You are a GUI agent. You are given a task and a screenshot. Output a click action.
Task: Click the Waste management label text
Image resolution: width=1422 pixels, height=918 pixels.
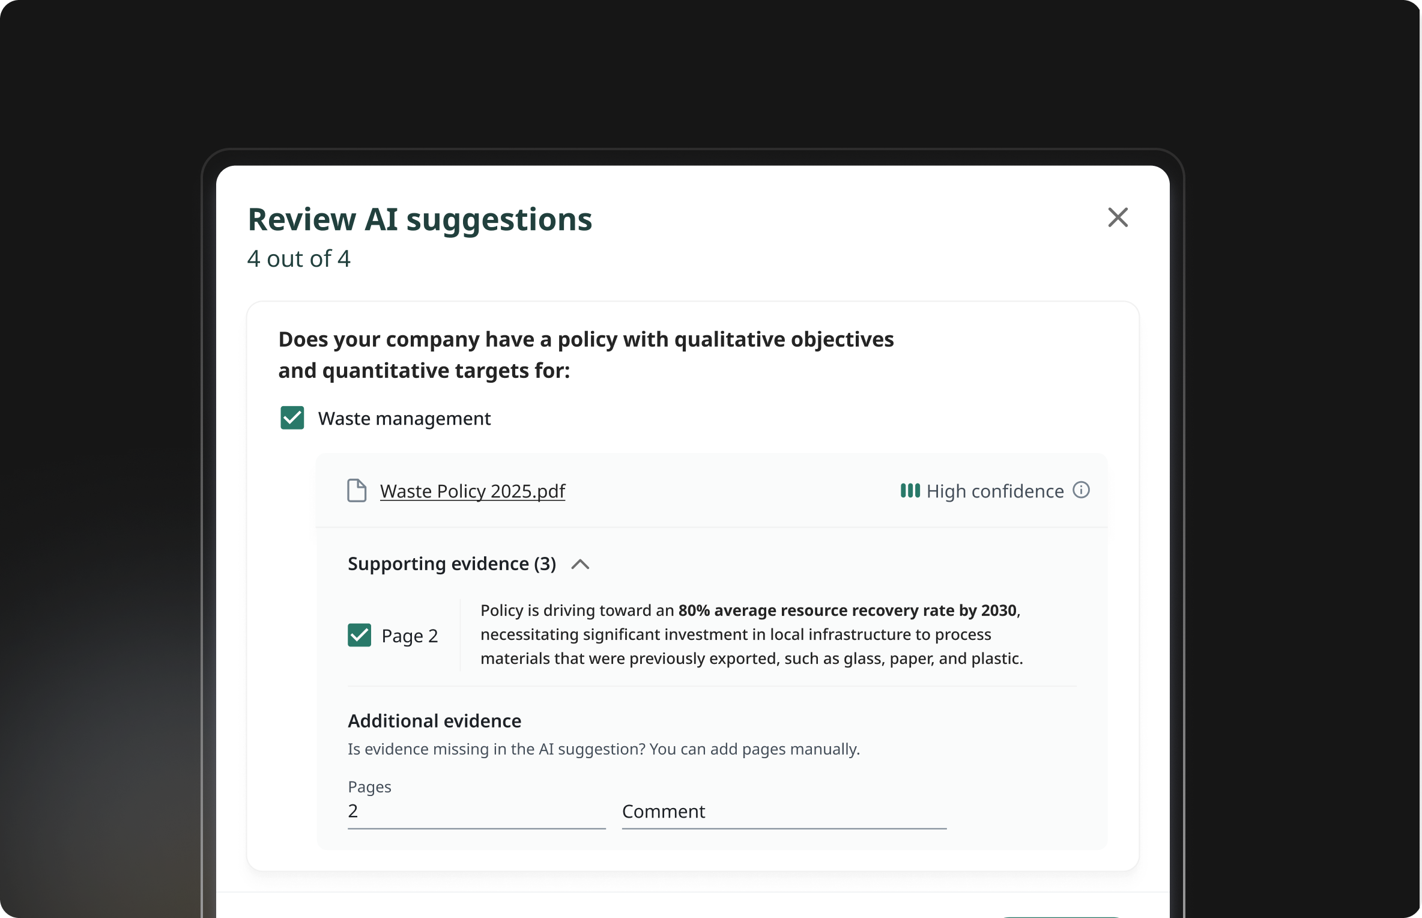pos(404,419)
